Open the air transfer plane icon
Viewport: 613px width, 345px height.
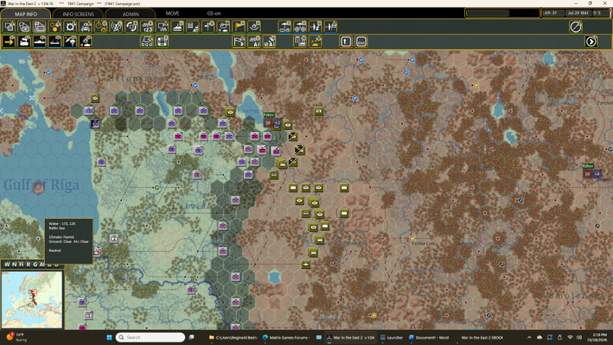pyautogui.click(x=315, y=26)
